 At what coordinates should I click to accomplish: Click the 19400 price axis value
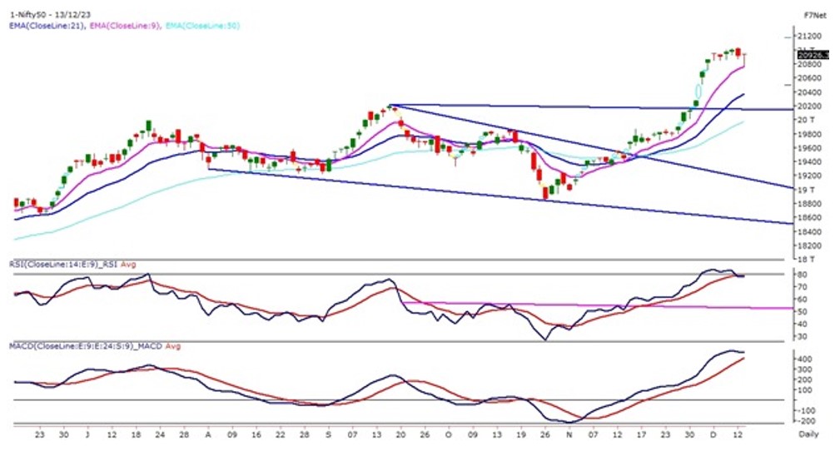[808, 162]
